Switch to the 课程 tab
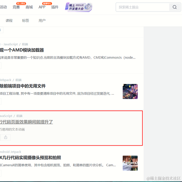Screen dimensions: 182x182 (9, 21)
